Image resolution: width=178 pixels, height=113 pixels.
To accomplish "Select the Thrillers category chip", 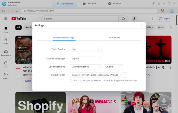I will (x=150, y=27).
